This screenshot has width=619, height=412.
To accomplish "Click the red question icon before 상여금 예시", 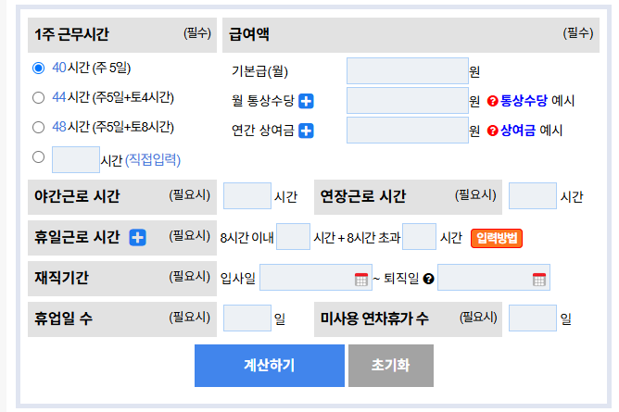I will pyautogui.click(x=492, y=131).
